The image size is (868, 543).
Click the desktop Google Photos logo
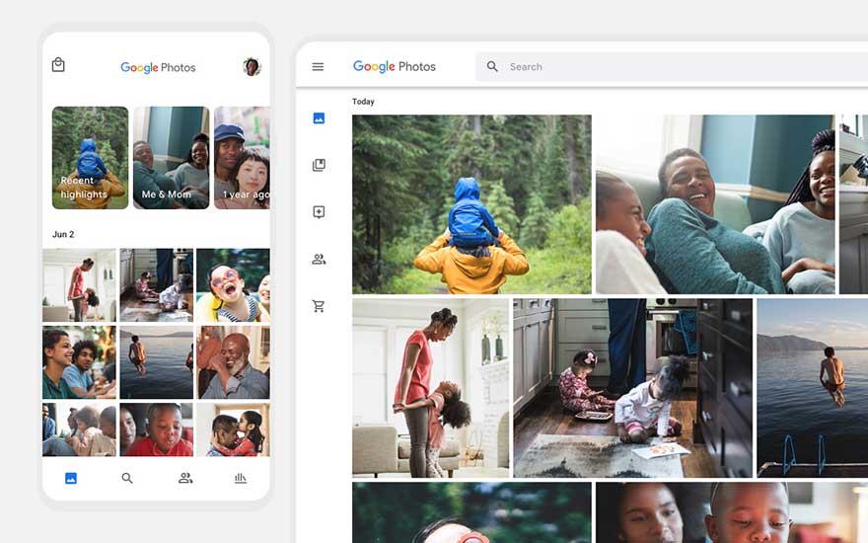pos(395,66)
